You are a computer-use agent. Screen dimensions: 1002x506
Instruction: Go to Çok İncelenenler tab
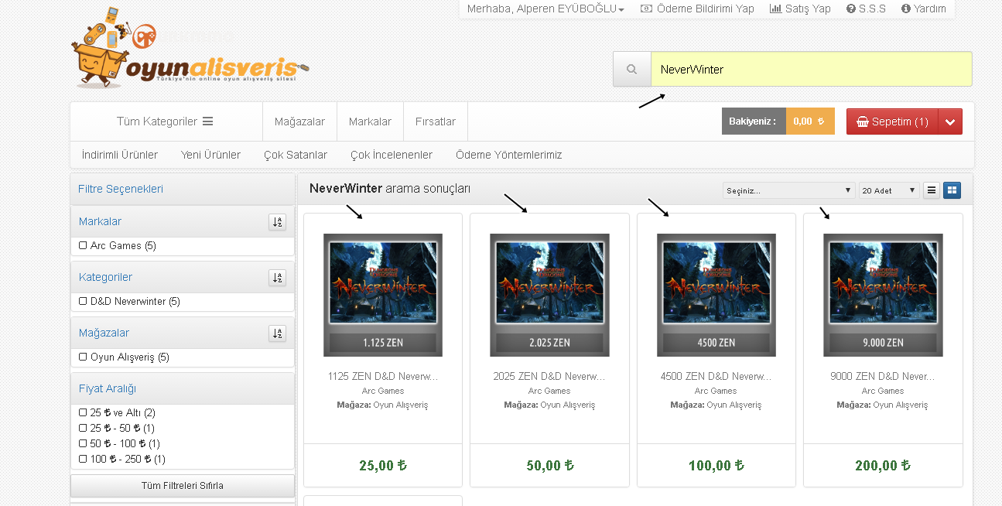(392, 155)
